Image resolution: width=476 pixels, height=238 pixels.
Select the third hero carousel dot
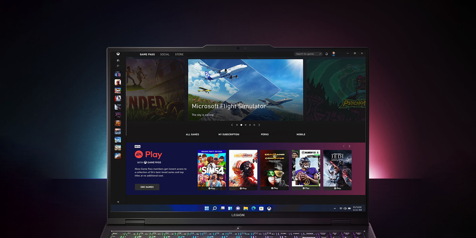click(x=245, y=125)
